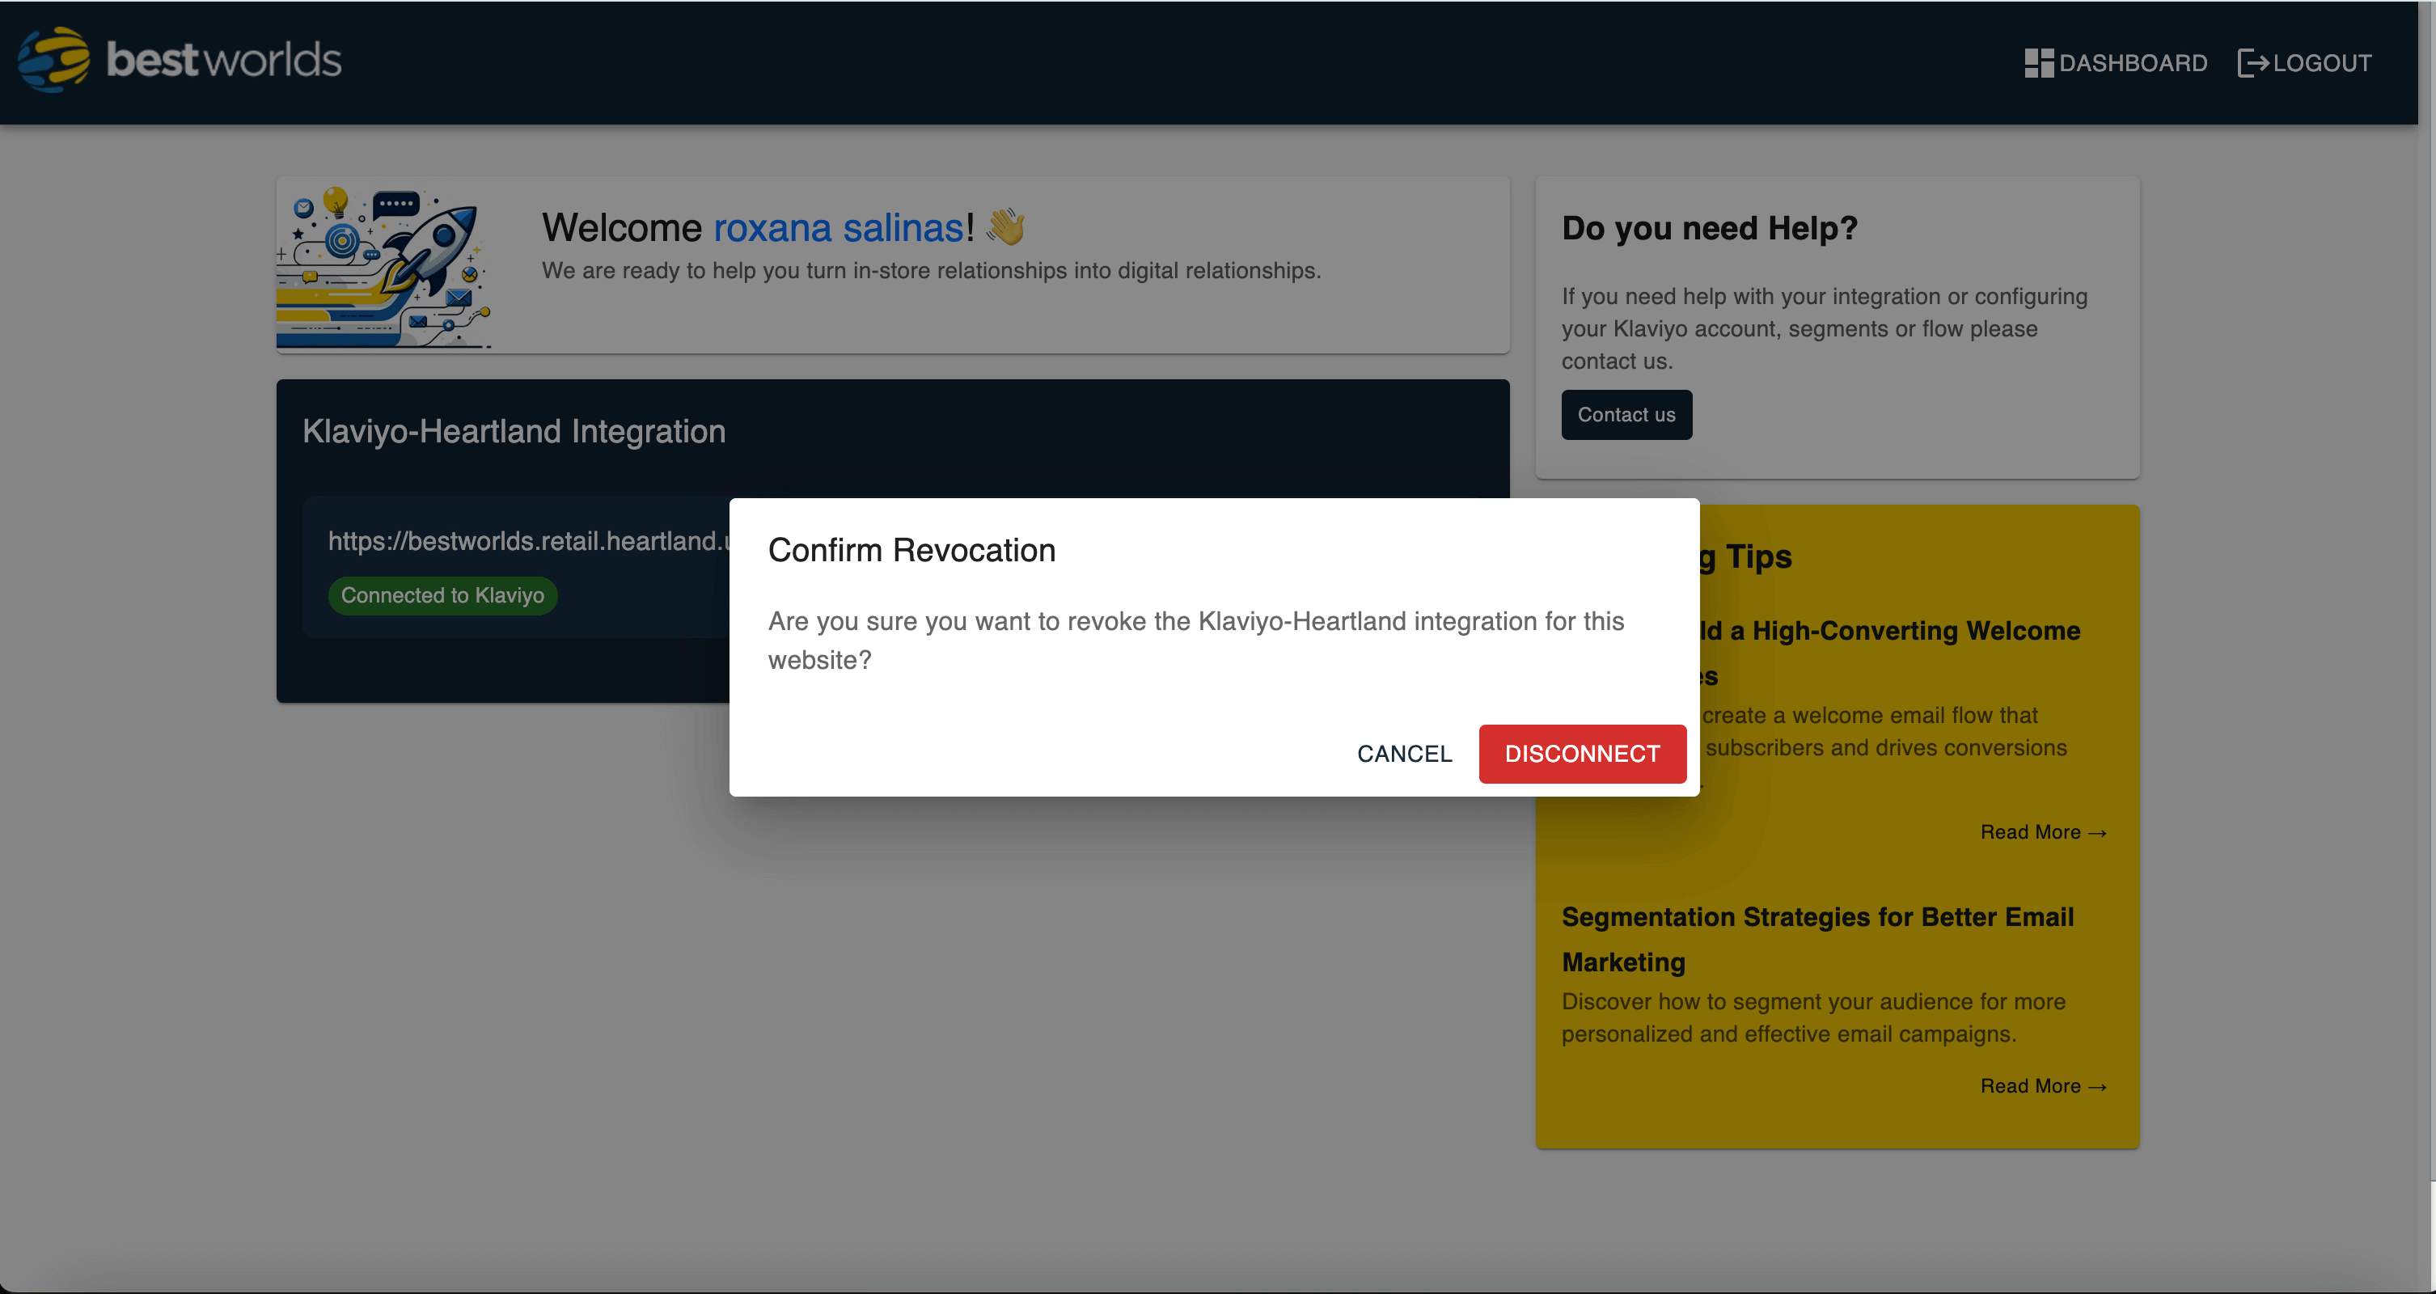This screenshot has height=1294, width=2436.
Task: Click the Do you need Help? heading
Action: tap(1709, 228)
